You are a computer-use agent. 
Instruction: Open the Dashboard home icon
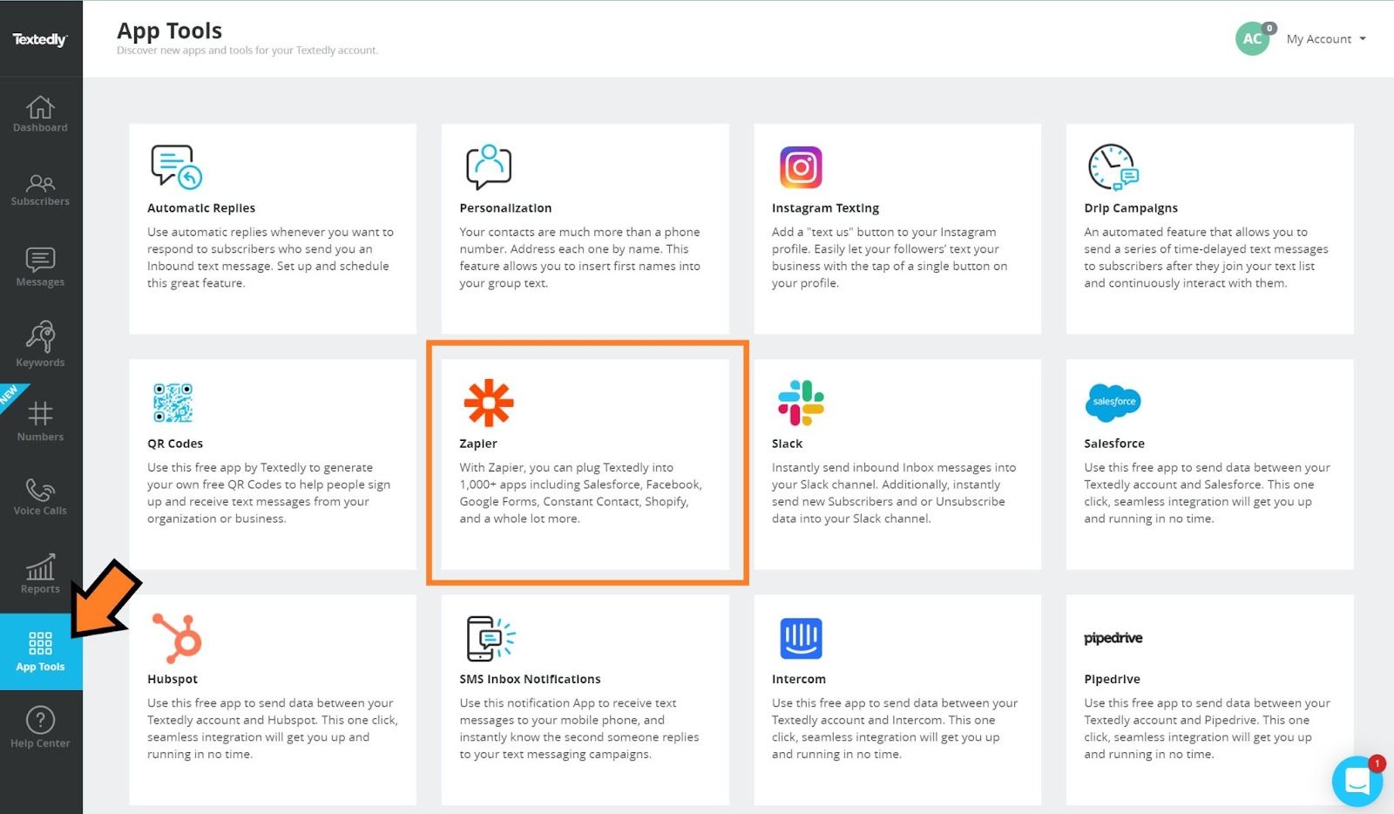pos(40,106)
